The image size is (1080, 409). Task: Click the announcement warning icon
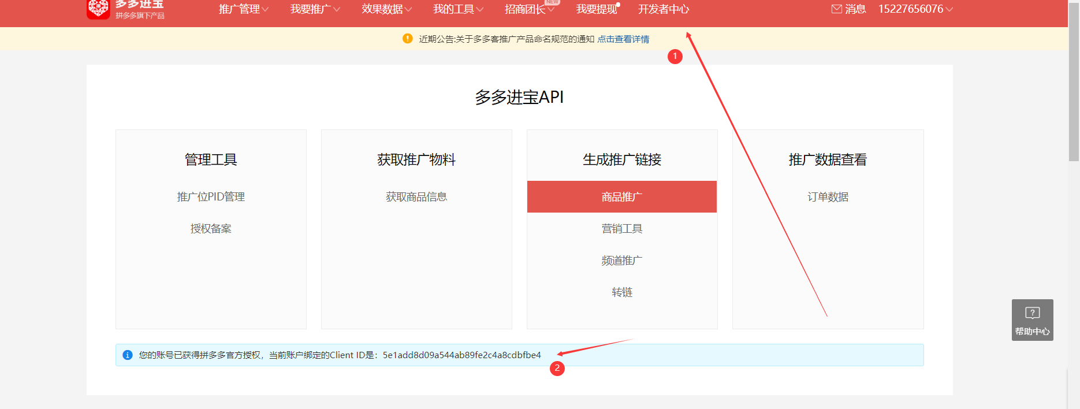[x=408, y=39]
